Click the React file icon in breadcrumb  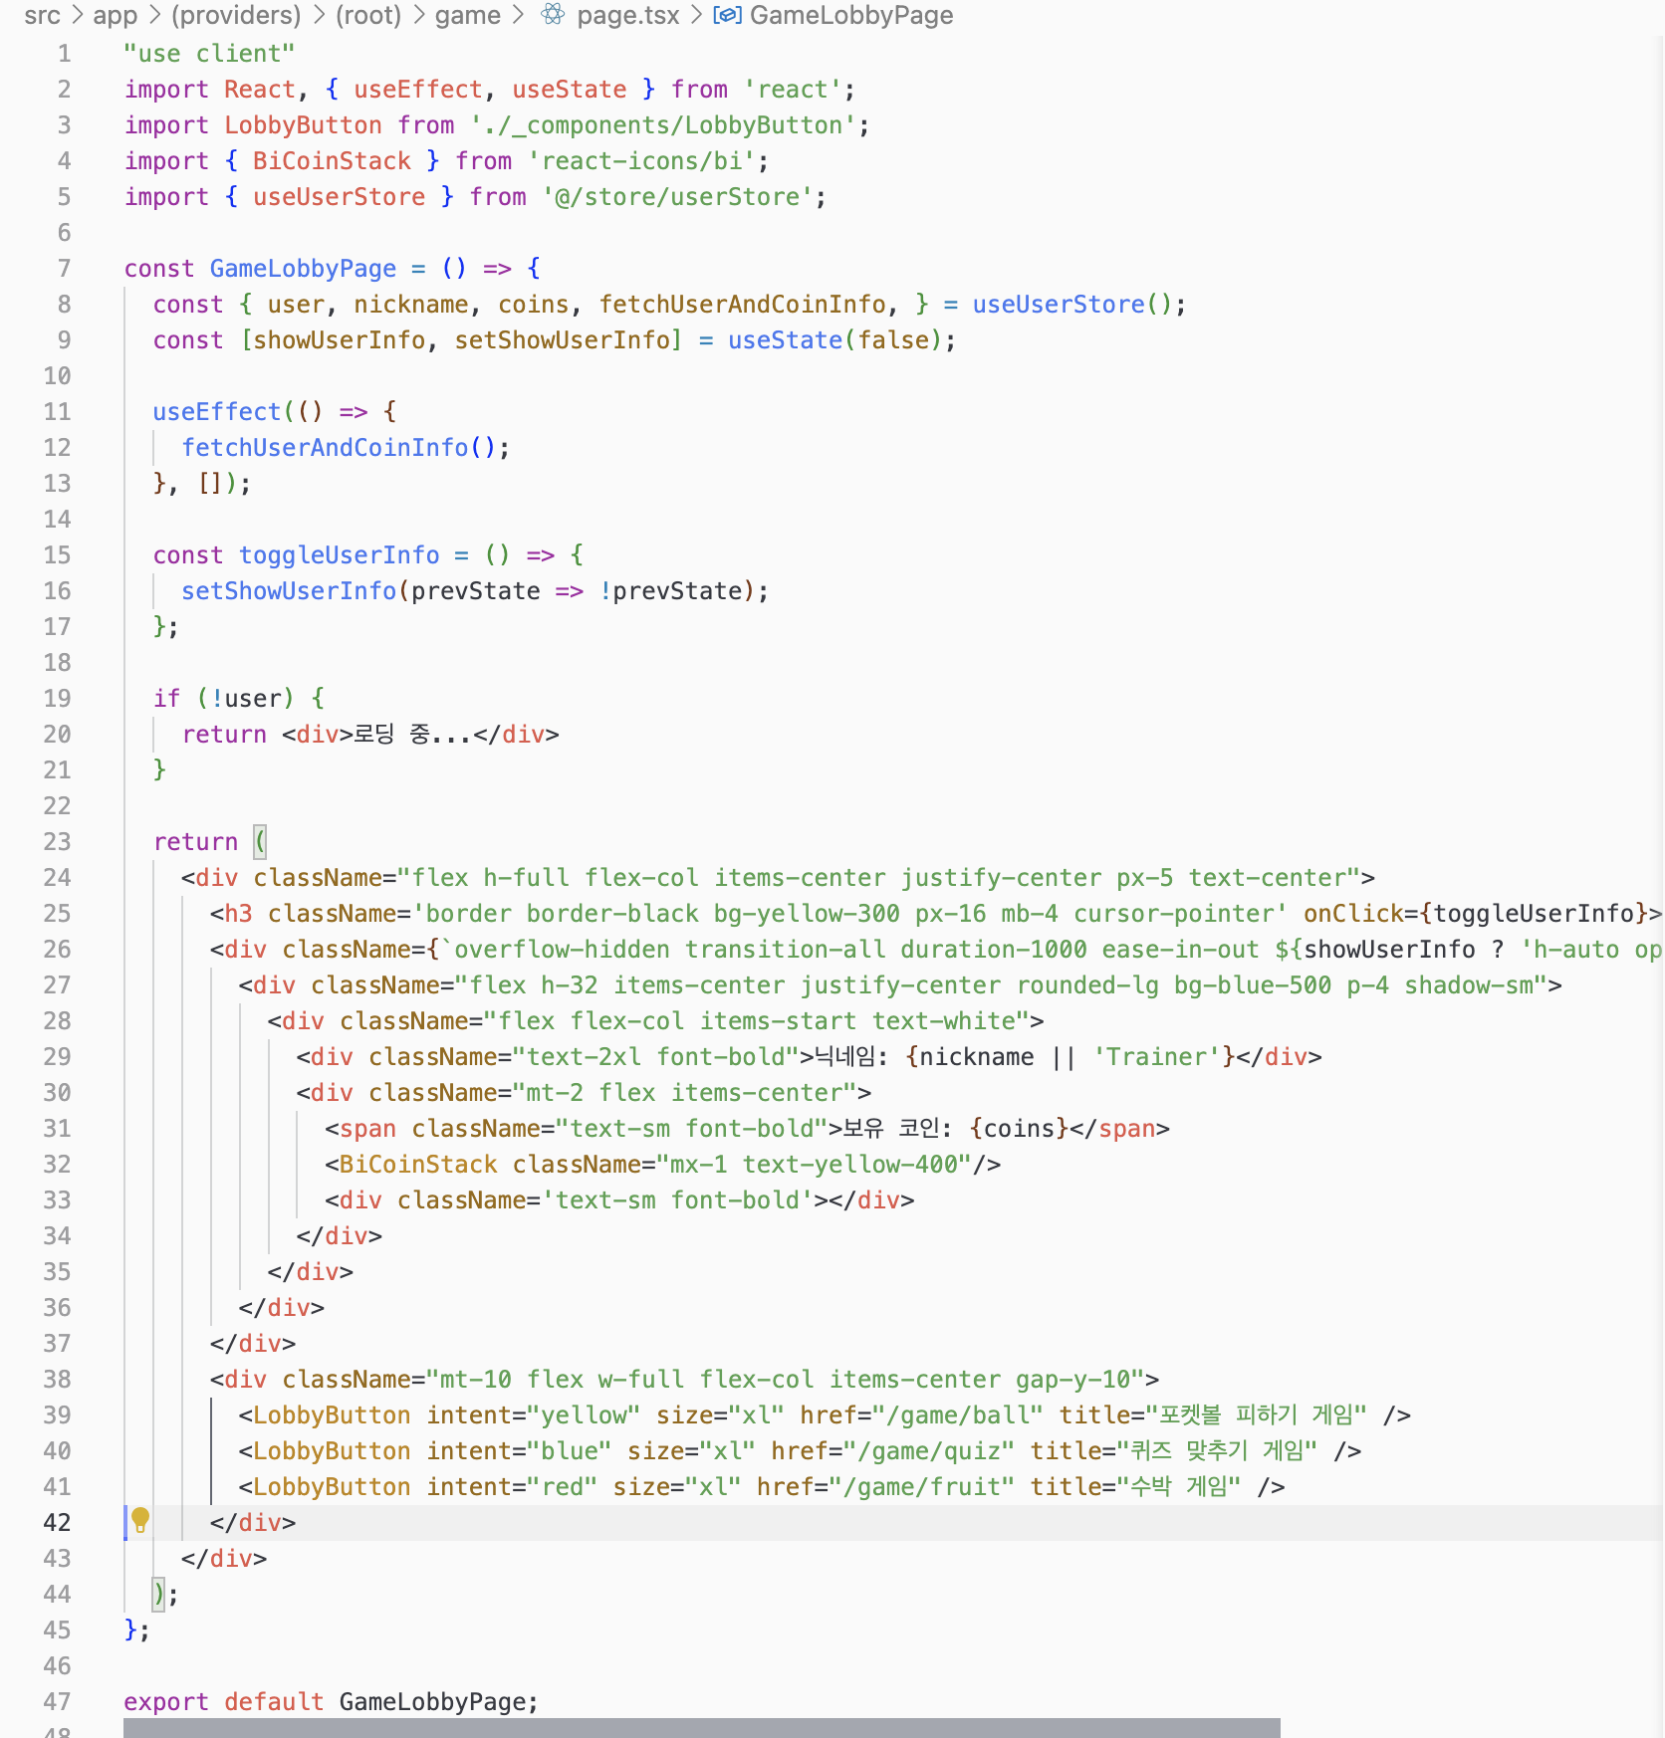[553, 15]
